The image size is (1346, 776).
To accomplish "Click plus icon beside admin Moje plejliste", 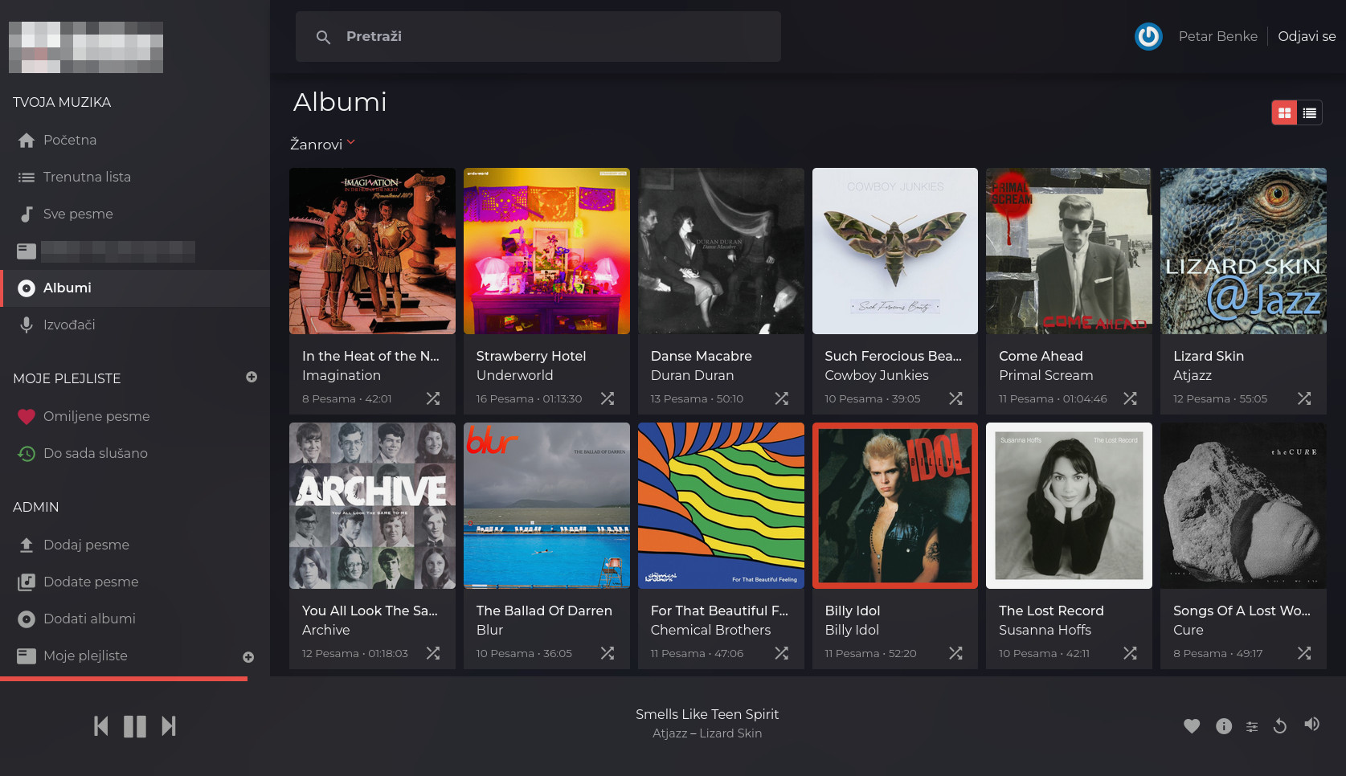I will 248,657.
